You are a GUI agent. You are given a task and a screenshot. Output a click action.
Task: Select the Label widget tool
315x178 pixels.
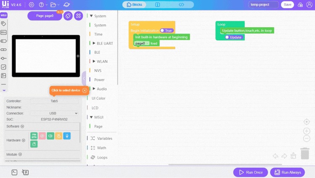tap(3, 23)
